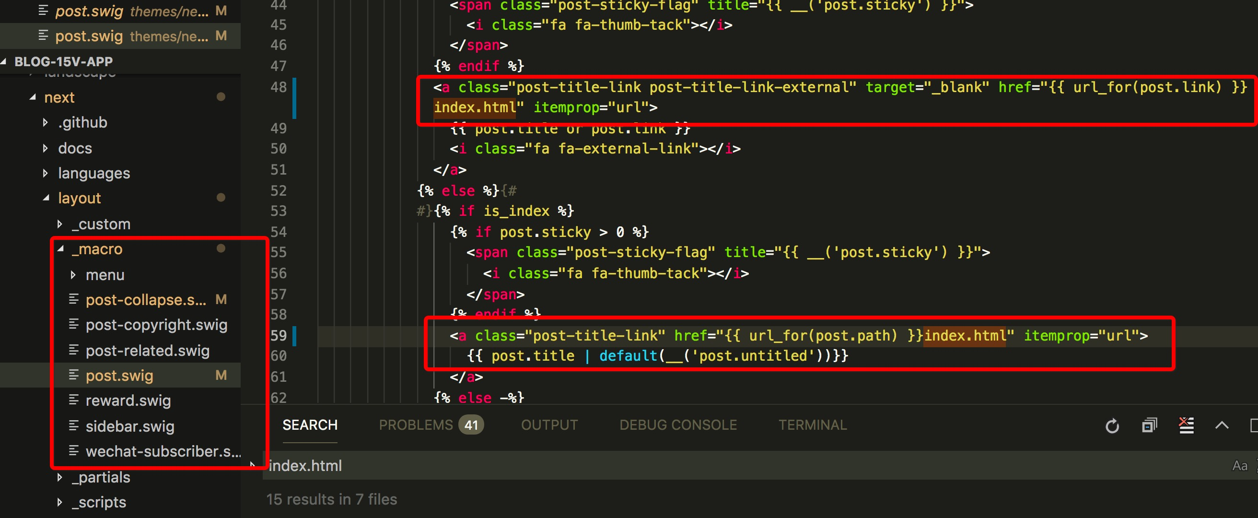This screenshot has height=518, width=1258.
Task: Switch to the TERMINAL tab
Action: click(812, 425)
